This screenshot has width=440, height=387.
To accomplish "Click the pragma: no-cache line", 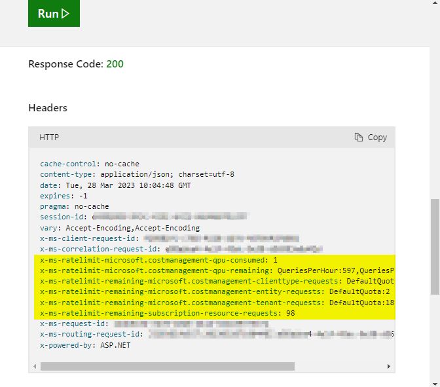I will click(75, 206).
